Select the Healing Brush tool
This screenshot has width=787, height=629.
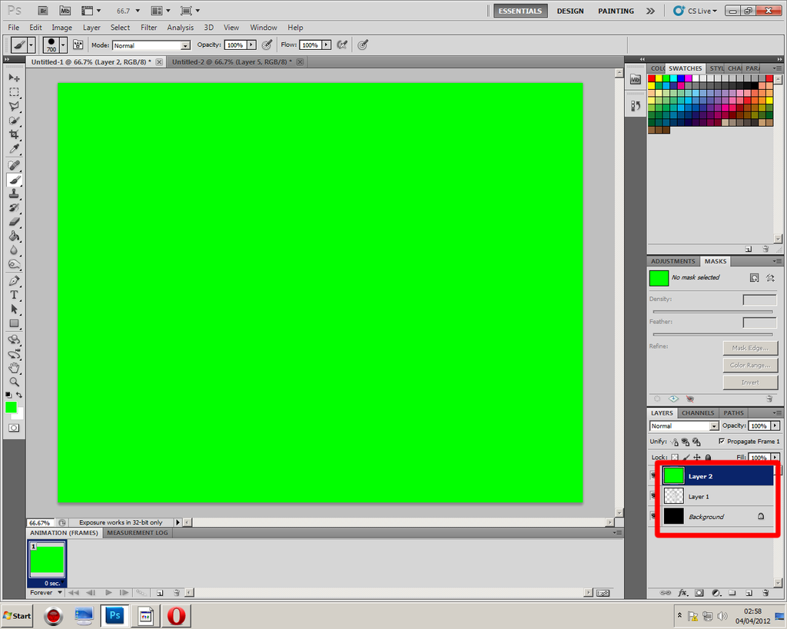coord(14,165)
